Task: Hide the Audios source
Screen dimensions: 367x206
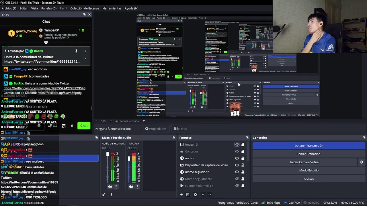Action: tap(237, 158)
